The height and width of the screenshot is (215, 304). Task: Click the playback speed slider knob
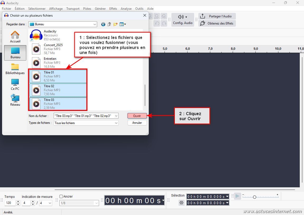255,197
